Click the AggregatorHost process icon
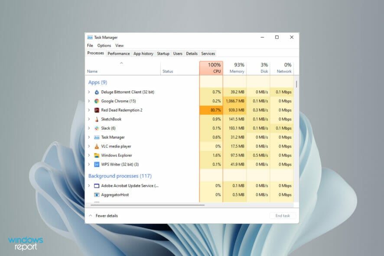The height and width of the screenshot is (256, 384). [97, 195]
